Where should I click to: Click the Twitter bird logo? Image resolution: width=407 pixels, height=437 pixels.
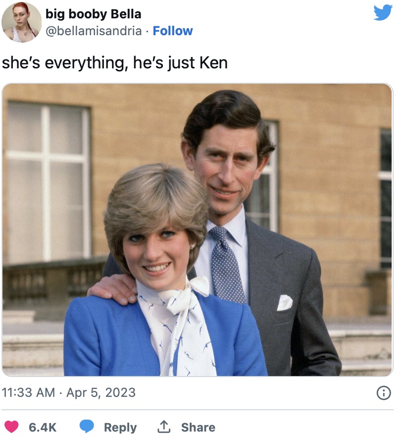pos(383,12)
